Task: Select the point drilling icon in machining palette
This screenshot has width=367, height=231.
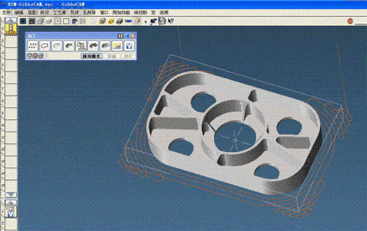Action: [x=32, y=46]
